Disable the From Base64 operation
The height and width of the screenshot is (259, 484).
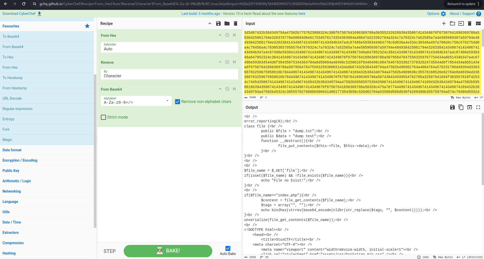pyautogui.click(x=227, y=89)
